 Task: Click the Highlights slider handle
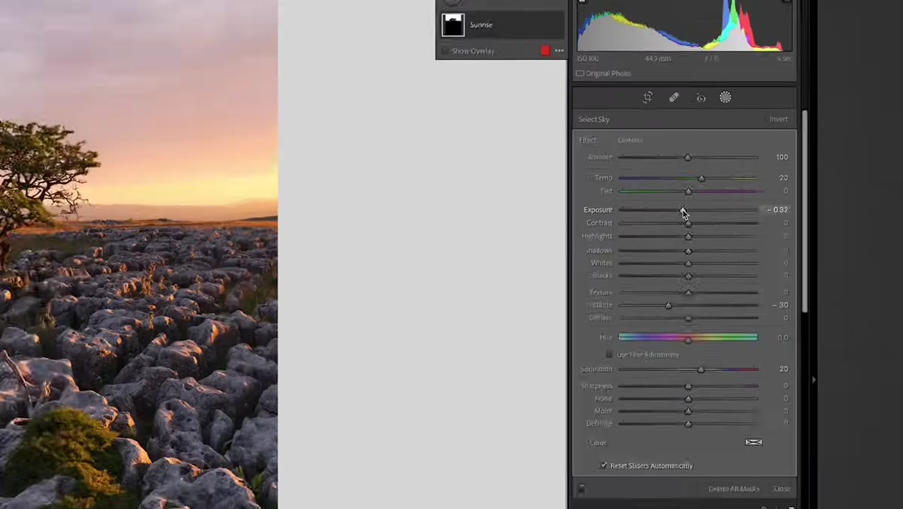coord(688,236)
